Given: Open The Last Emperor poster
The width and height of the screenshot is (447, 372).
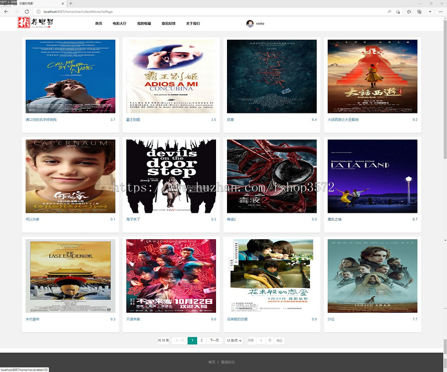Looking at the screenshot, I should (x=71, y=276).
